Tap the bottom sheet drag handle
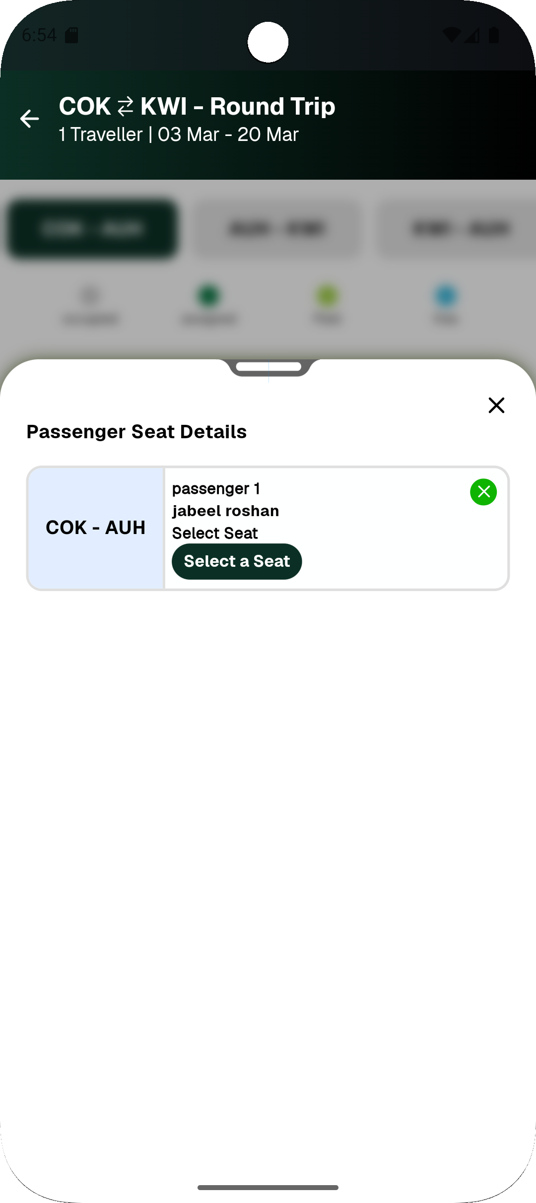Viewport: 536px width, 1203px height. (x=268, y=367)
